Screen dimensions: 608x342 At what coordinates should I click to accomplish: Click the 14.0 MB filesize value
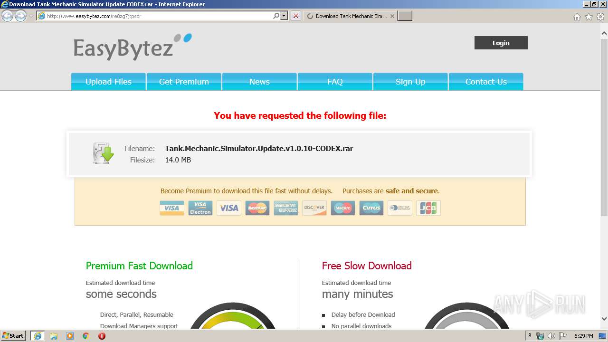[178, 160]
